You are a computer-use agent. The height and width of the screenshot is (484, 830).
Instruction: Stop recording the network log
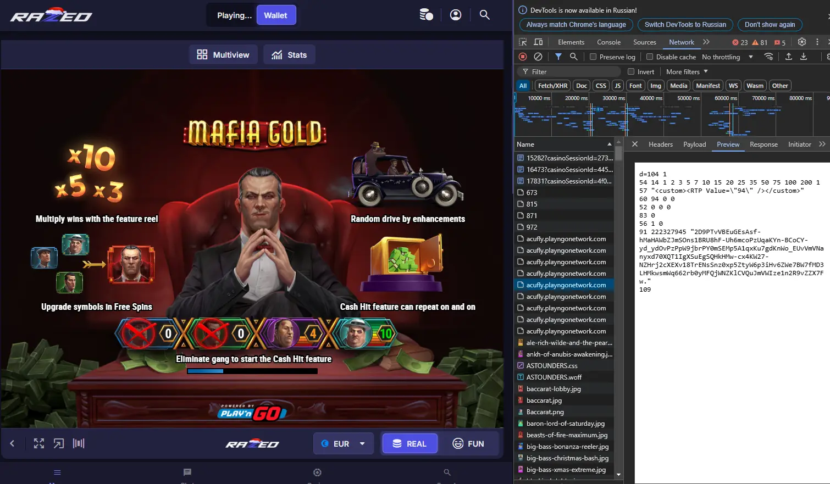(x=523, y=57)
